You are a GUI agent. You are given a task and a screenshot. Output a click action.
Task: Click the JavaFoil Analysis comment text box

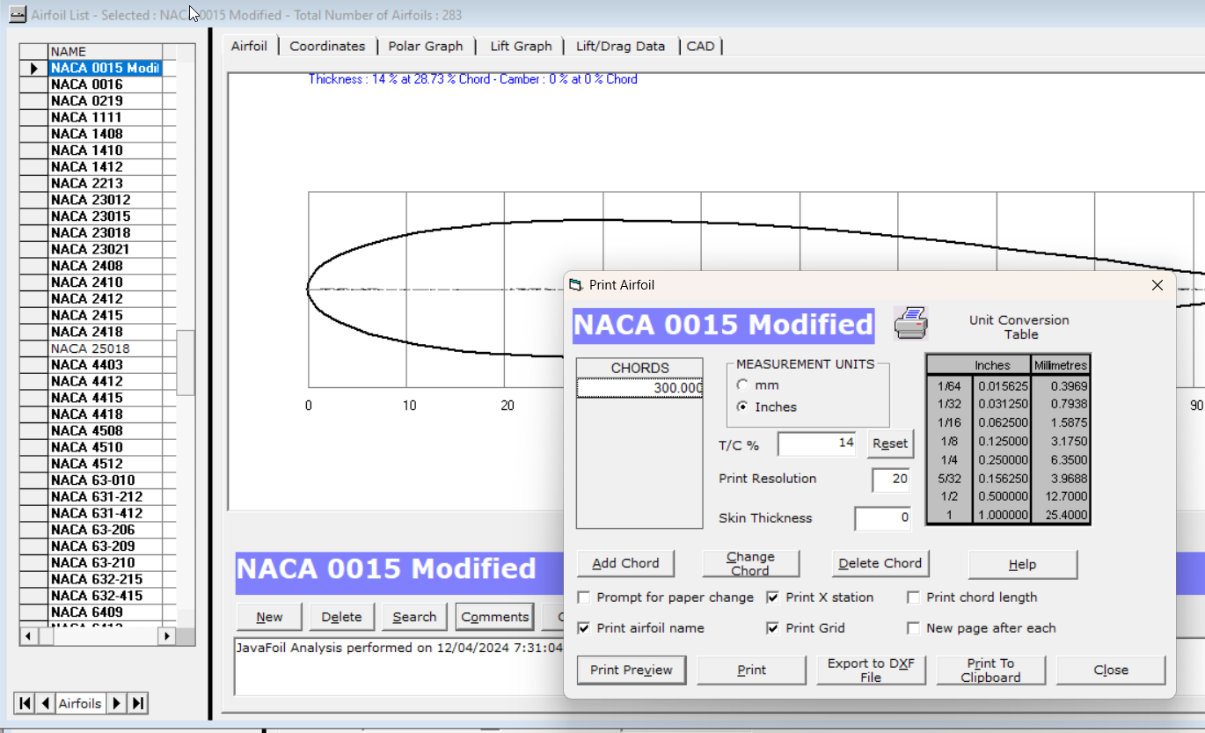(x=398, y=664)
